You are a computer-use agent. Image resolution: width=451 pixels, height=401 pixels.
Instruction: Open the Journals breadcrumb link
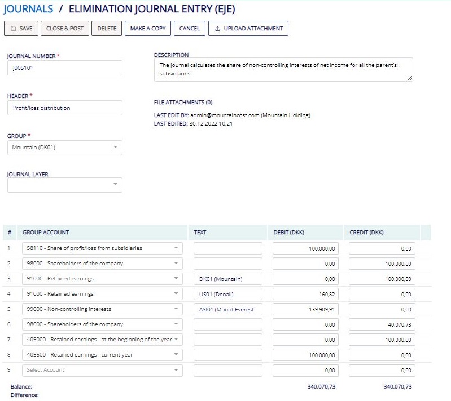coord(28,9)
